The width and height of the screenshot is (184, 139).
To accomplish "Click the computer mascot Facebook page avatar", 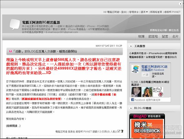I will pos(135,69).
